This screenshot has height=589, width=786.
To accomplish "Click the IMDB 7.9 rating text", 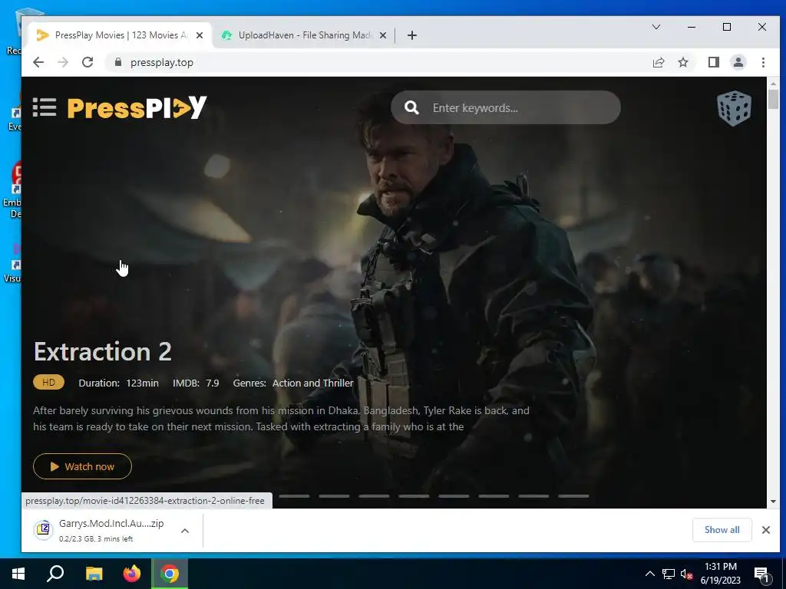I will [196, 383].
